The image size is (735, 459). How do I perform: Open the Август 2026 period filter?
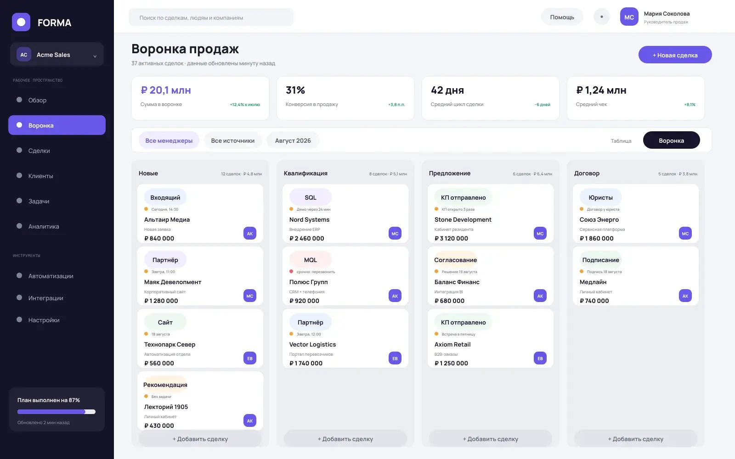[293, 140]
